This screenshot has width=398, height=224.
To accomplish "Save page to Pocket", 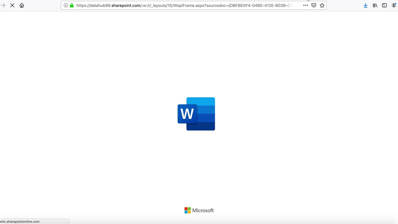I will (314, 5).
